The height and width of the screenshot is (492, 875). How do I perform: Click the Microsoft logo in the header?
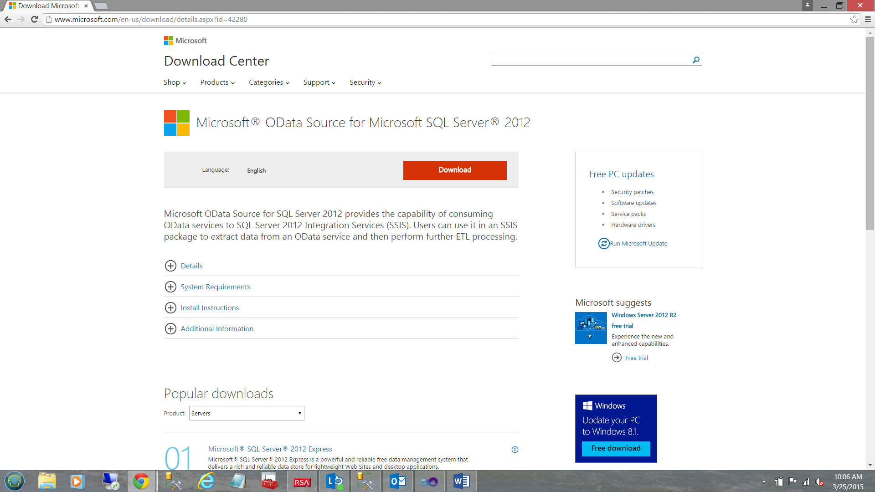tap(185, 41)
